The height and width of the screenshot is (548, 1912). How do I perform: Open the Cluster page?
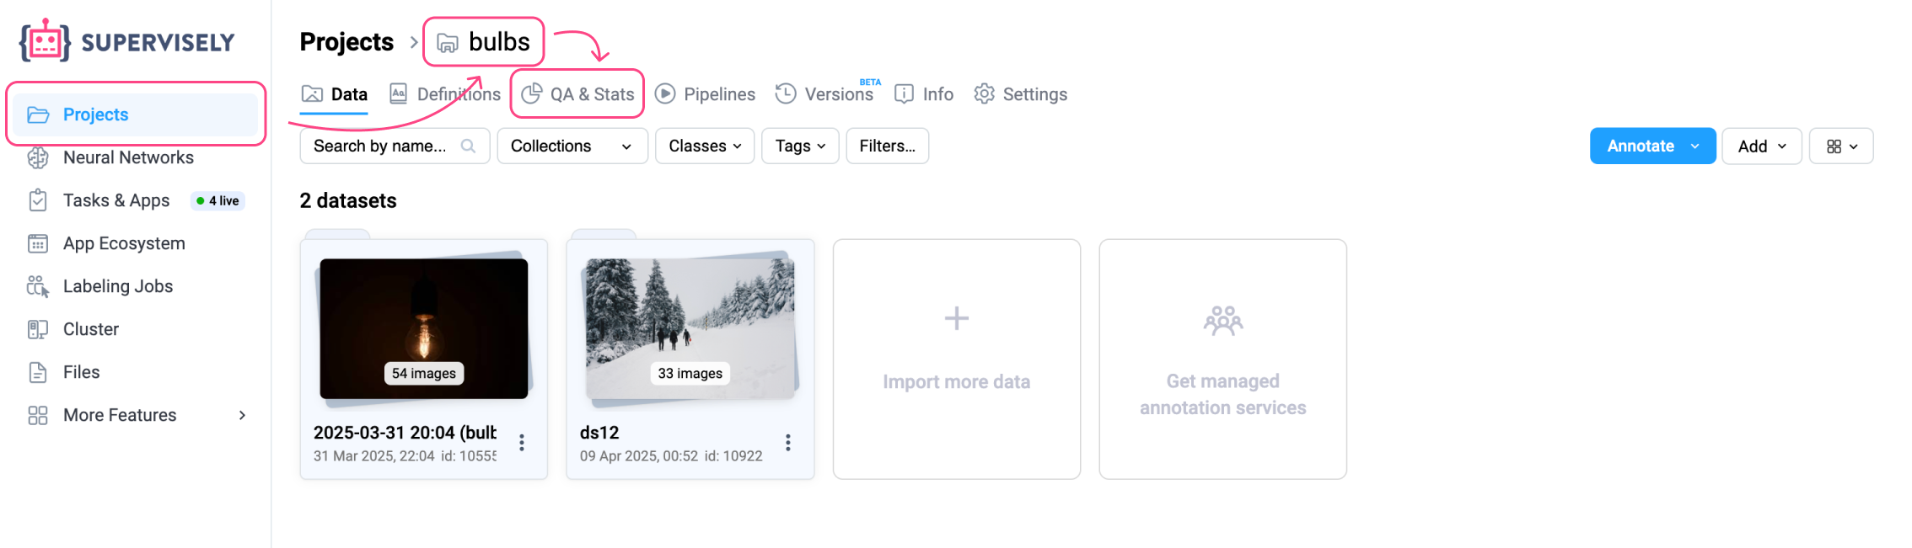tap(90, 329)
